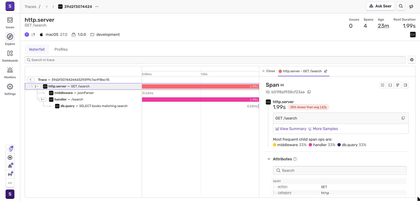Open Monitors from the sidebar
The width and height of the screenshot is (420, 201).
click(x=10, y=73)
